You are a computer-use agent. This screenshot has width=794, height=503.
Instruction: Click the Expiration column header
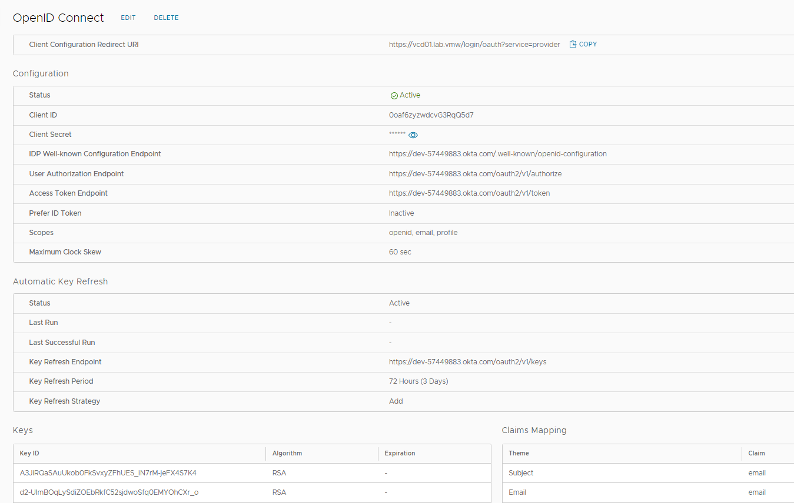point(400,454)
